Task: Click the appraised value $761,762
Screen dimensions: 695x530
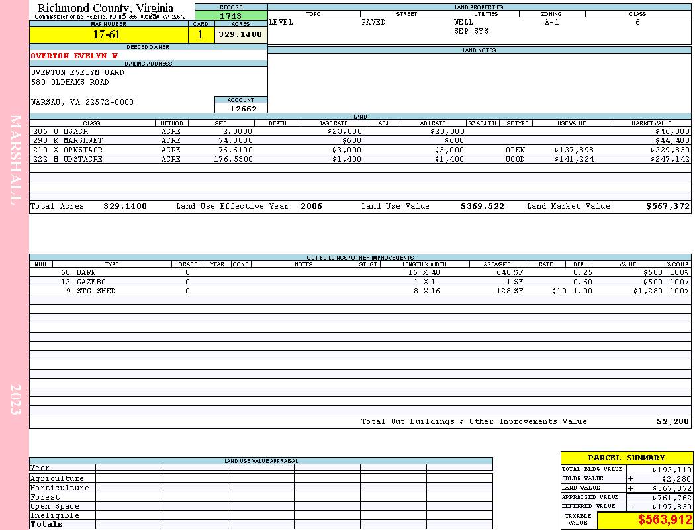Action: point(672,498)
